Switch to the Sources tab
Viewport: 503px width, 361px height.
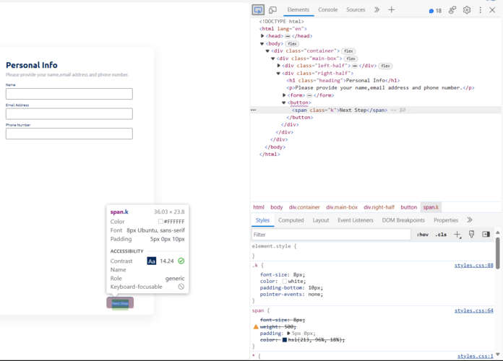[356, 10]
